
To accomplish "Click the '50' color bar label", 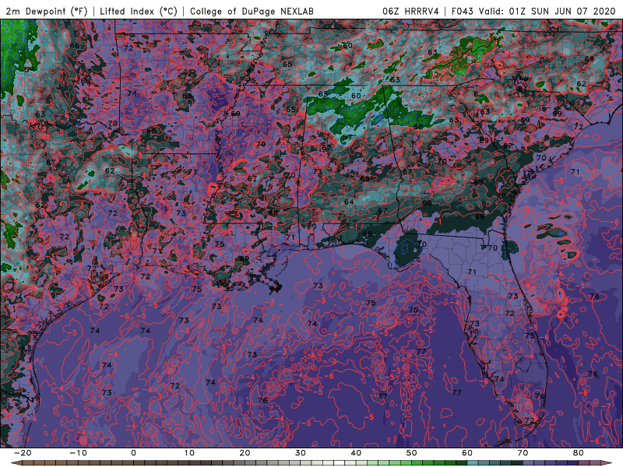I will click(x=412, y=453).
